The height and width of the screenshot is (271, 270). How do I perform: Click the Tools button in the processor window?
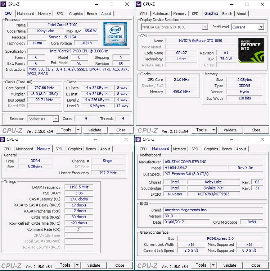coord(66,130)
